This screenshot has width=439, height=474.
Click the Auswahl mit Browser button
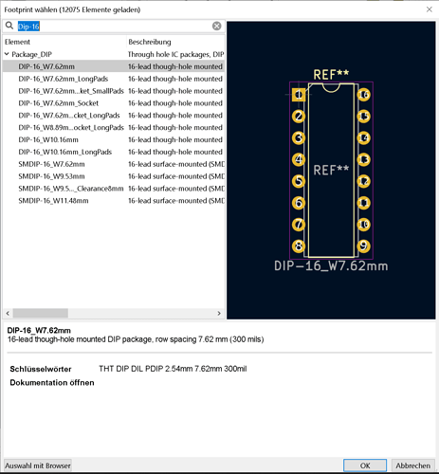click(x=38, y=465)
